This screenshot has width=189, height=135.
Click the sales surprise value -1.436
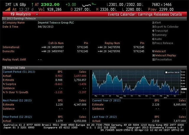click(x=82, y=84)
